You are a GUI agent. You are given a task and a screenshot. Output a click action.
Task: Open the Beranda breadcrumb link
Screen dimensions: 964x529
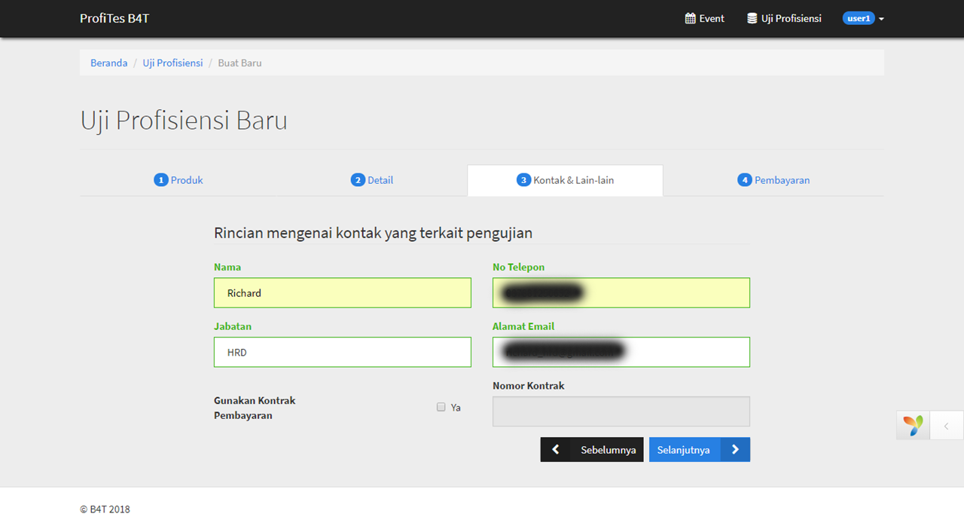click(x=108, y=63)
